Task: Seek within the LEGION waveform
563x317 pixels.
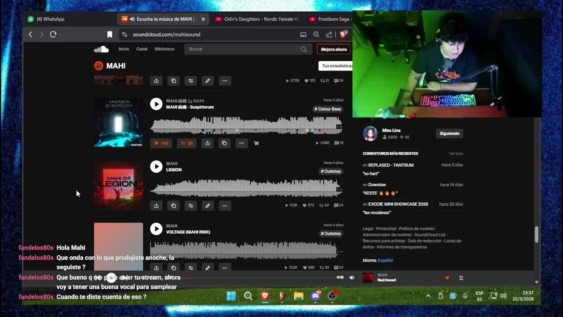Action: tap(246, 188)
